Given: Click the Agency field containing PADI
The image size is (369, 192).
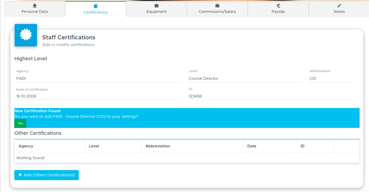Looking at the screenshot, I should [x=98, y=78].
